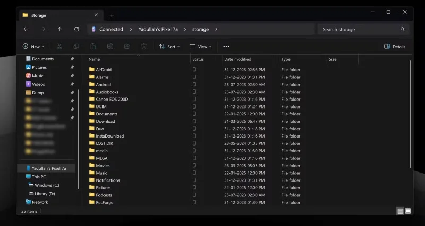Open a new tab with plus icon
This screenshot has width=425, height=226.
click(112, 15)
